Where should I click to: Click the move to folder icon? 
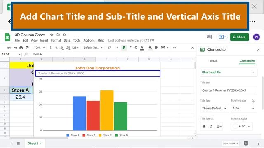58,35
